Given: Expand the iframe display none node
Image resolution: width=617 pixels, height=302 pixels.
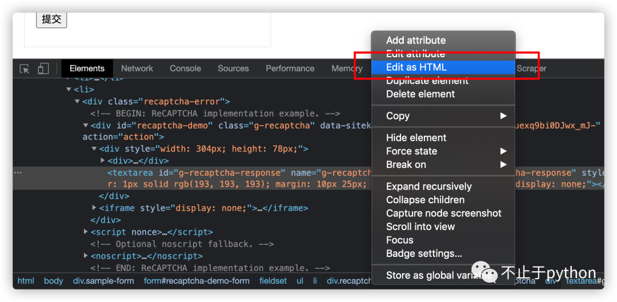Looking at the screenshot, I should 94,208.
